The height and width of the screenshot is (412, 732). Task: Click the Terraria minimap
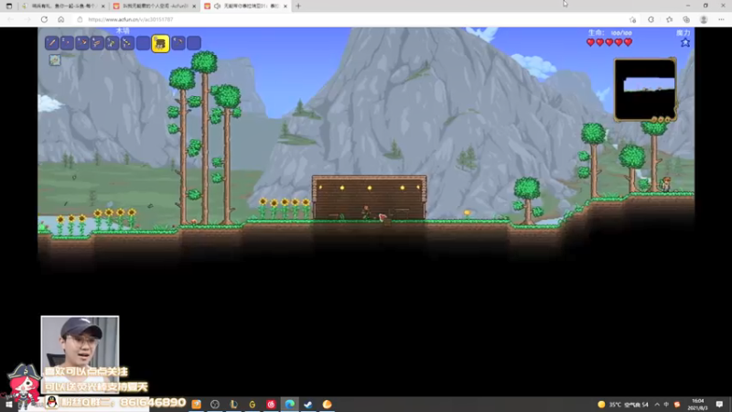pyautogui.click(x=645, y=89)
